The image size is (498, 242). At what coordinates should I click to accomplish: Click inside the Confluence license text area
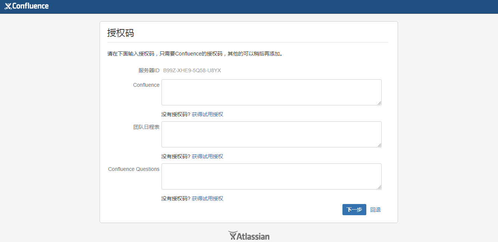click(x=271, y=92)
